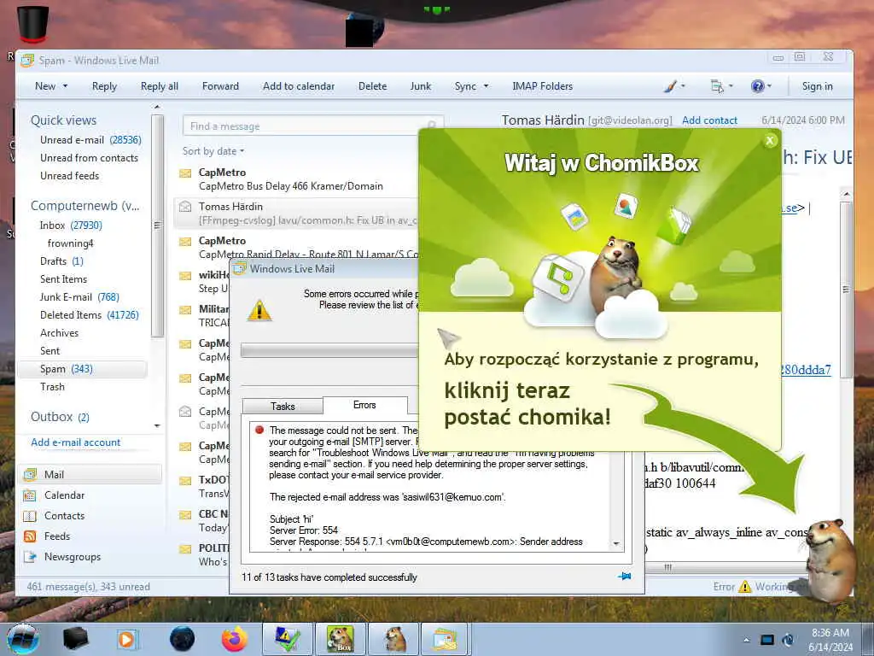
Task: Select the frowning4 subfolder
Action: coord(70,243)
